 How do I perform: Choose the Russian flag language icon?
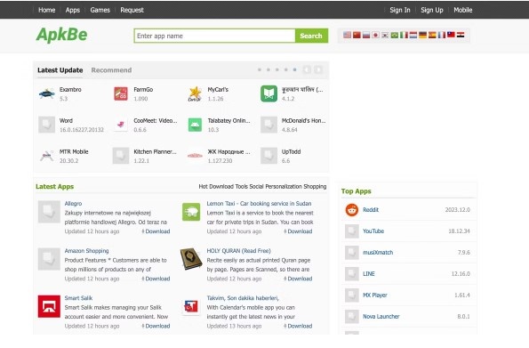[366, 35]
